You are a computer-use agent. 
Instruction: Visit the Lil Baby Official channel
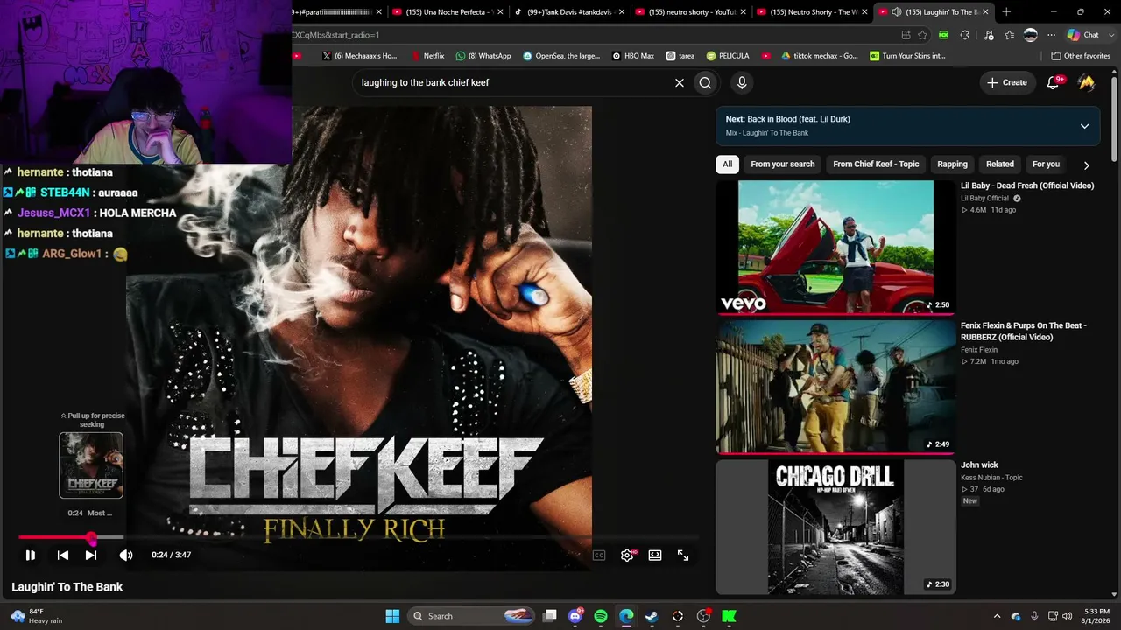pos(984,199)
